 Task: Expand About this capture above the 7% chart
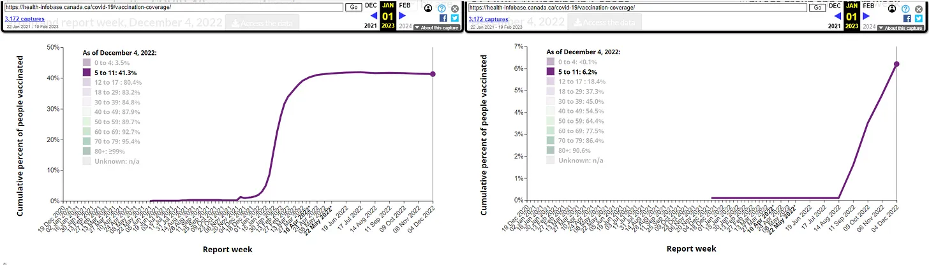pos(900,28)
